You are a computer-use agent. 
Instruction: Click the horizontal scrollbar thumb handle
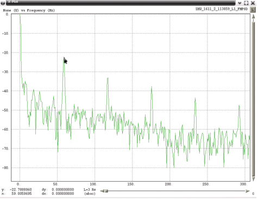[106, 191]
